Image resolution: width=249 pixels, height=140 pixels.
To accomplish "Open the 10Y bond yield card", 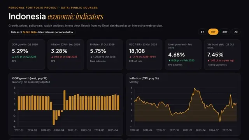I will pyautogui.click(x=222, y=54).
